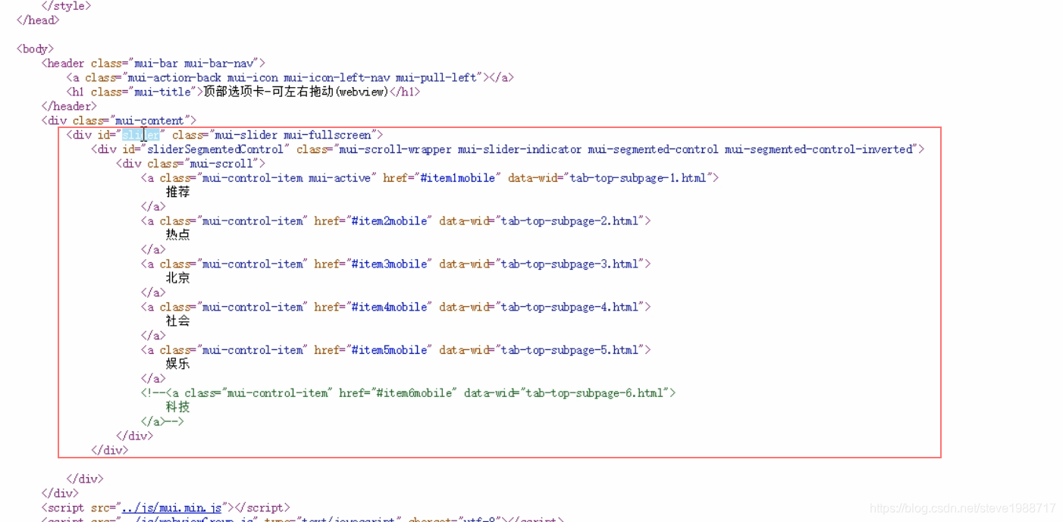Image resolution: width=1063 pixels, height=522 pixels.
Task: Click the closing comment line </a>-->
Action: point(162,421)
